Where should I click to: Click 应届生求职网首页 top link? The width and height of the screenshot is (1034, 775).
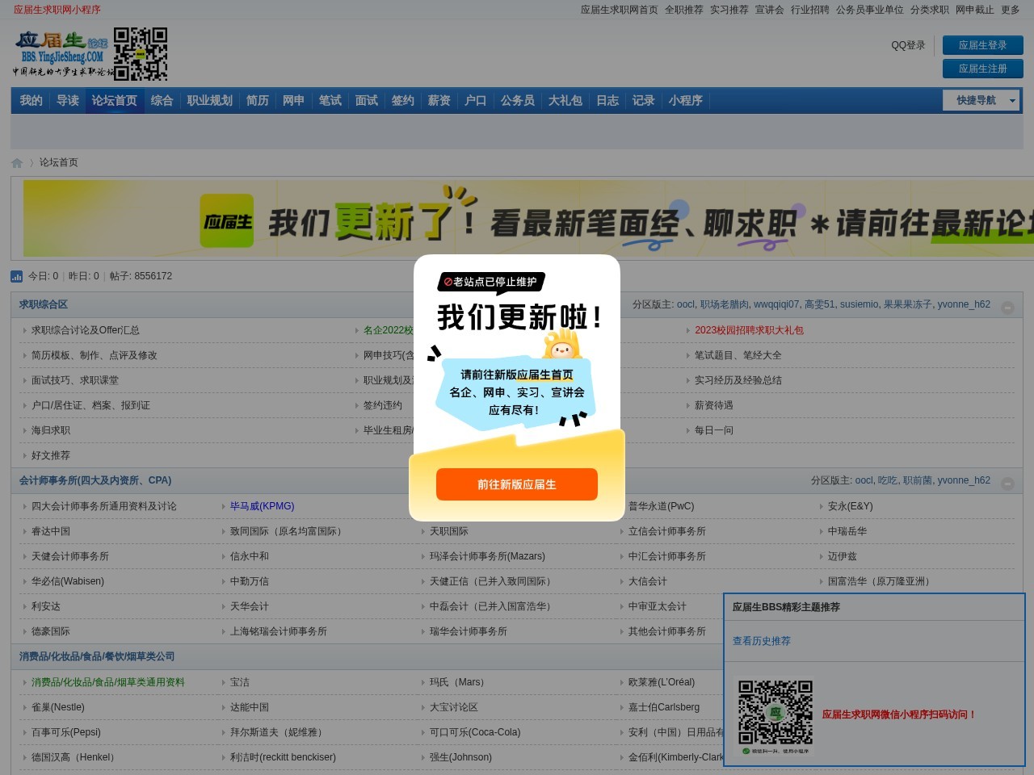coord(620,10)
